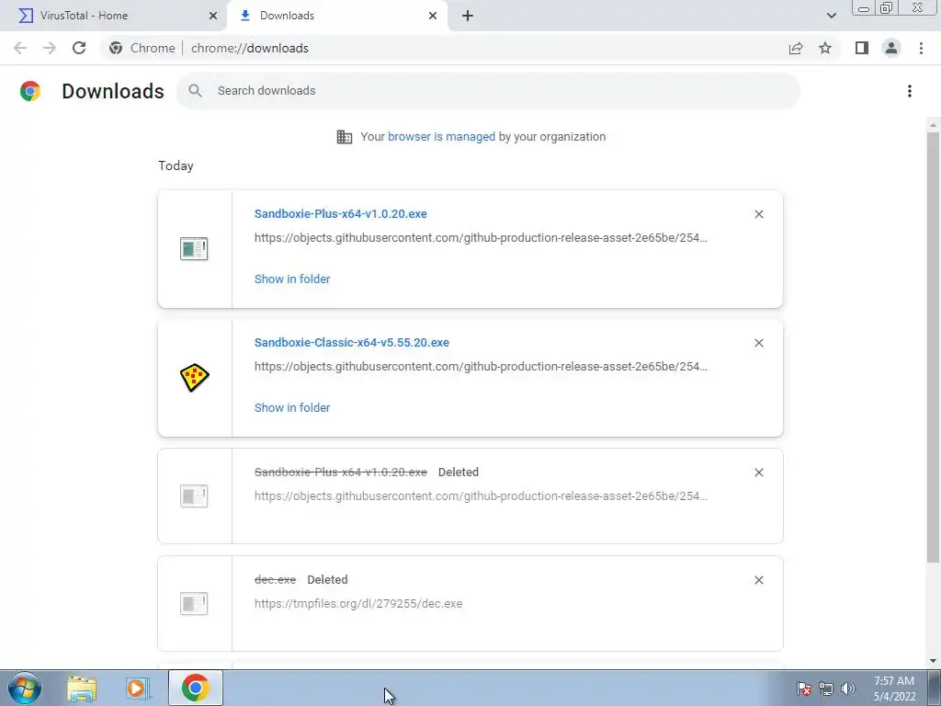Bookmark this page with the star
This screenshot has height=706, width=941.
pyautogui.click(x=825, y=48)
